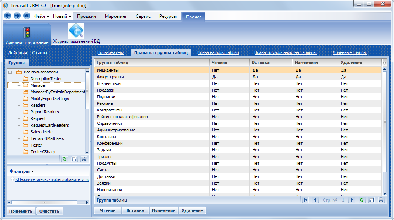Click the folder icon of Все пользователи
Image resolution: width=394 pixels, height=220 pixels.
(x=19, y=72)
